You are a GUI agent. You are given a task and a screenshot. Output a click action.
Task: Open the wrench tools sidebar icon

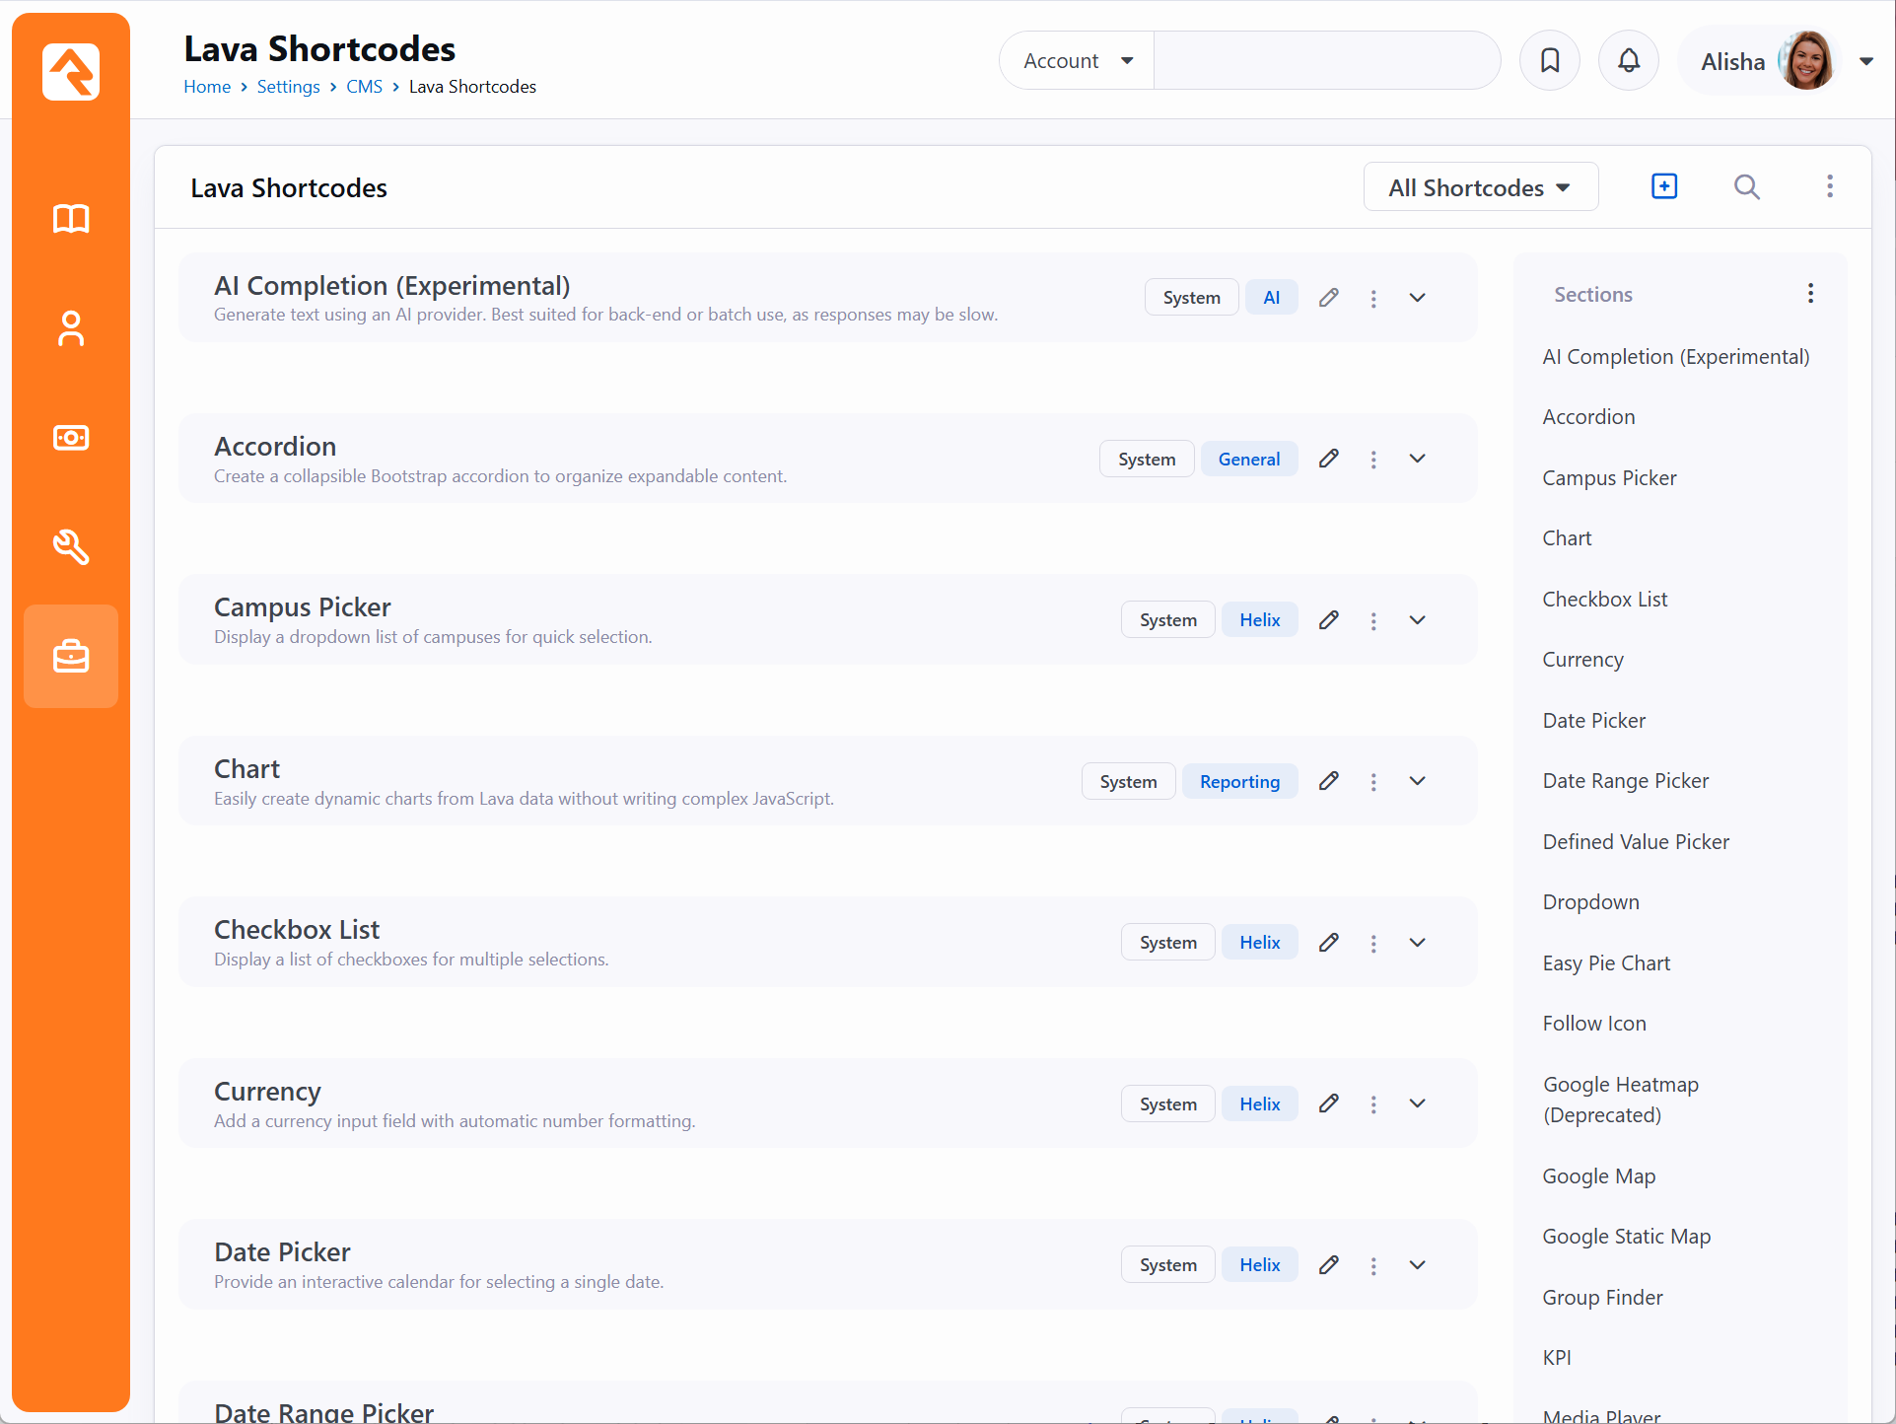(x=71, y=546)
